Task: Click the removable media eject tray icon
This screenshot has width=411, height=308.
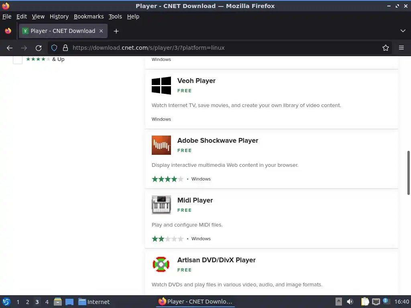Action: click(339, 302)
